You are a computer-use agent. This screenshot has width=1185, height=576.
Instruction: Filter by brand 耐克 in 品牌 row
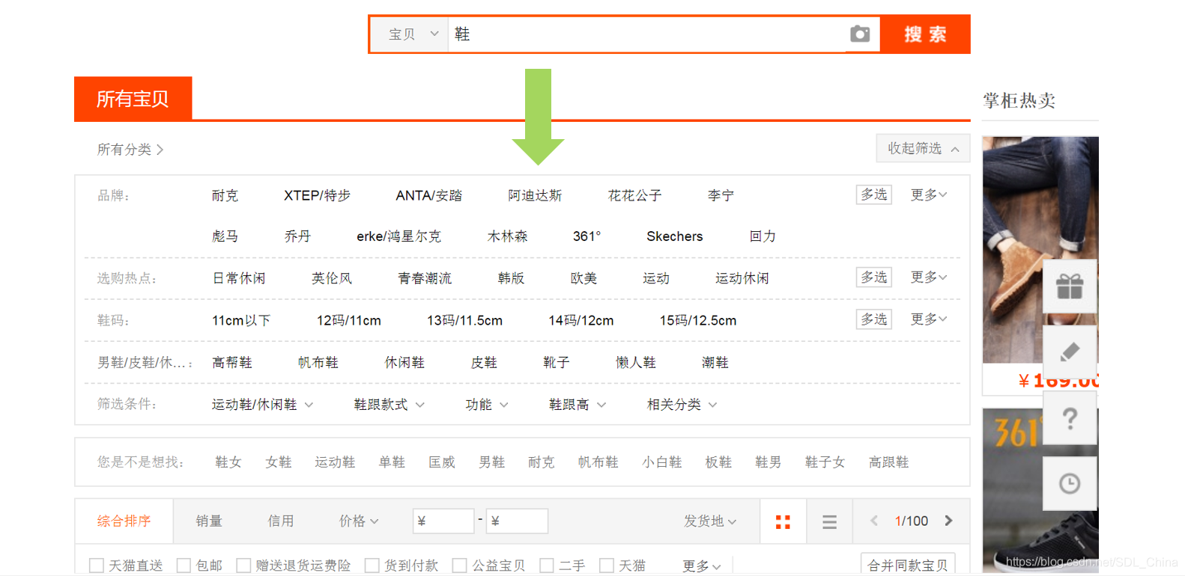point(225,195)
